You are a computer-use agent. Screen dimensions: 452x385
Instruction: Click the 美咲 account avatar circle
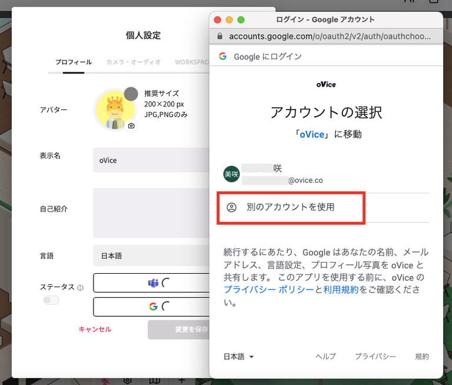pos(231,174)
